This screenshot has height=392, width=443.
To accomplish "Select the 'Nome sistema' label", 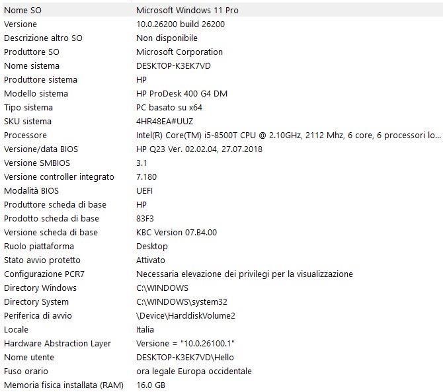I will click(x=32, y=66).
